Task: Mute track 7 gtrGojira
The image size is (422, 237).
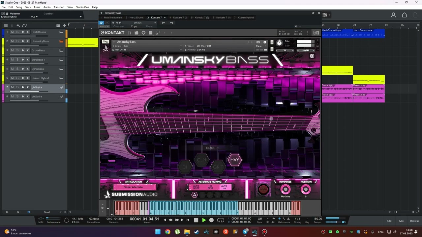Action: 12,87
